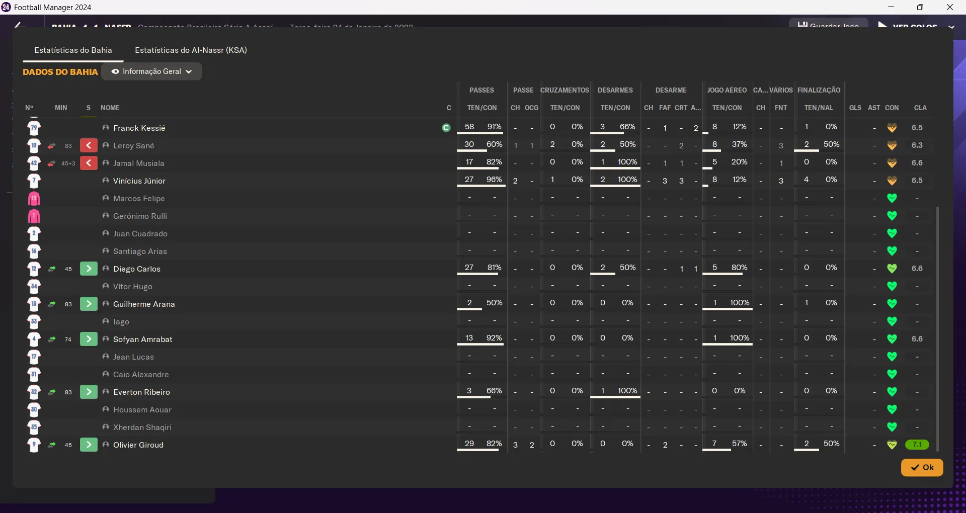Click Marcos Felipe's green condition heart

[x=892, y=198]
